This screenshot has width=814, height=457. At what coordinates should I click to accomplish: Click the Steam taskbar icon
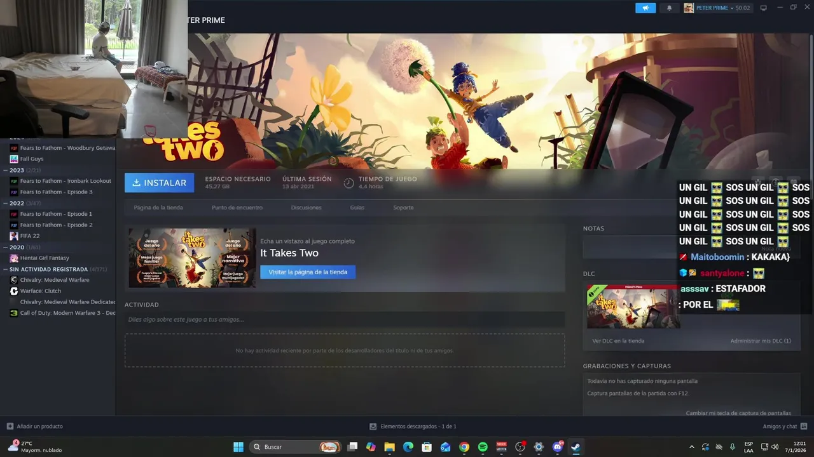(576, 447)
